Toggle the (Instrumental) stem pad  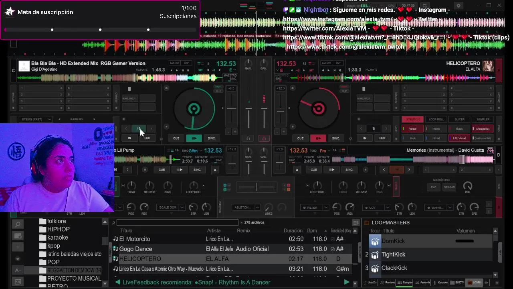point(483,138)
